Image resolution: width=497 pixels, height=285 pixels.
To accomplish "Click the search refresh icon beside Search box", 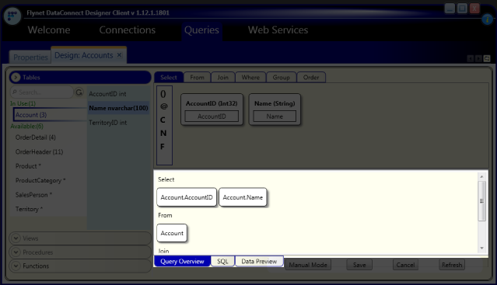I will tap(79, 92).
